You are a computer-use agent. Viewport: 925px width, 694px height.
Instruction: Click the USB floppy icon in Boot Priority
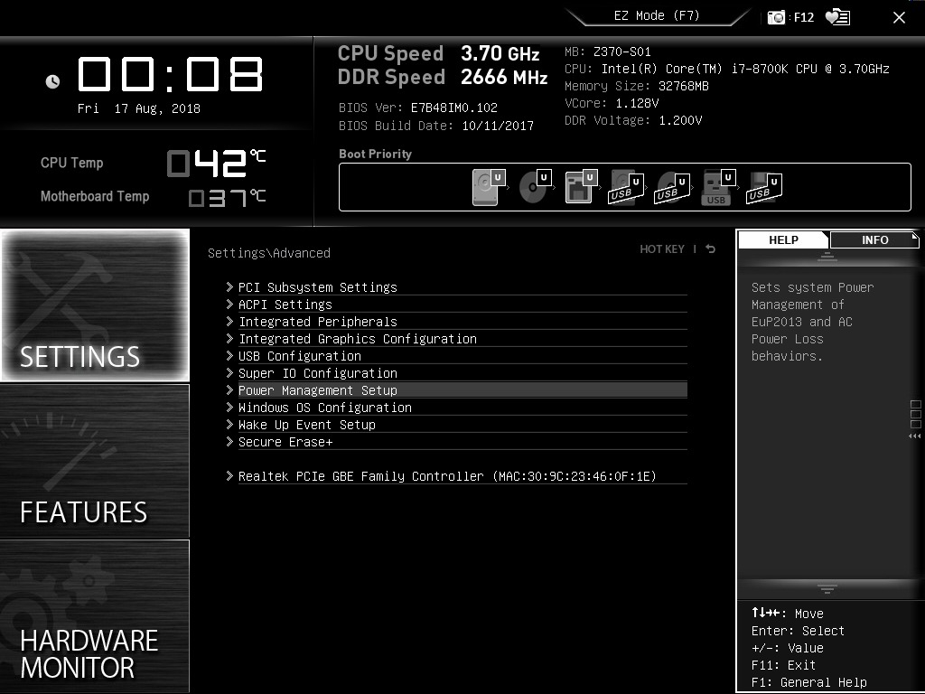tap(763, 186)
